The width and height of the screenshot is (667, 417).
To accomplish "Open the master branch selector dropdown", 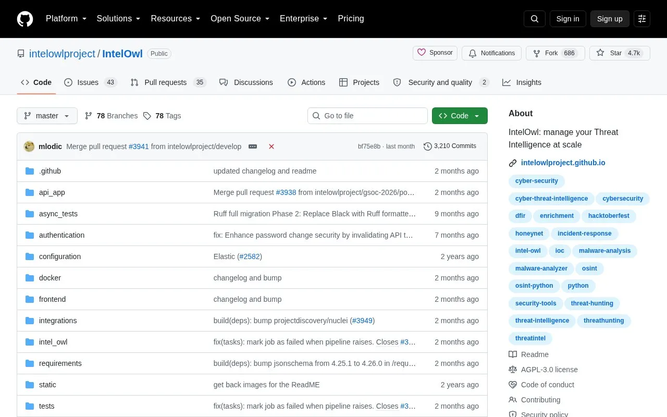I will (x=47, y=116).
